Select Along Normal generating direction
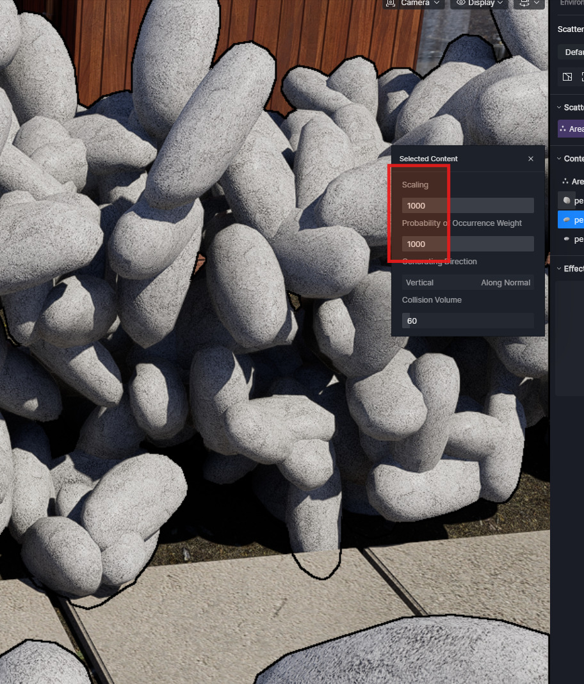The height and width of the screenshot is (684, 584). tap(505, 282)
